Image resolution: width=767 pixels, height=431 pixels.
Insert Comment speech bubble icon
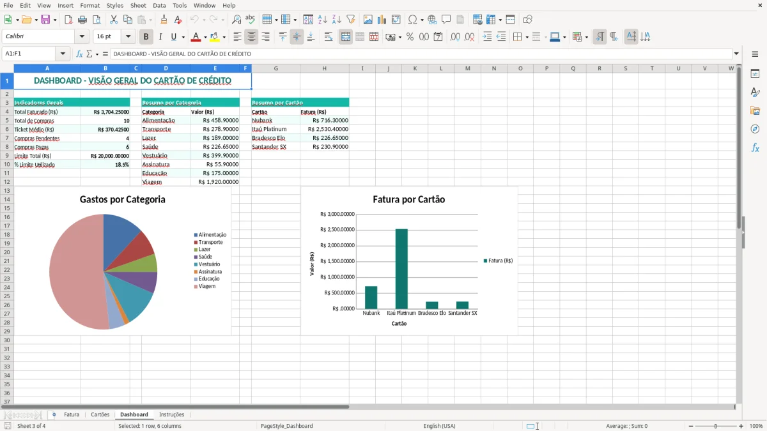tap(446, 20)
